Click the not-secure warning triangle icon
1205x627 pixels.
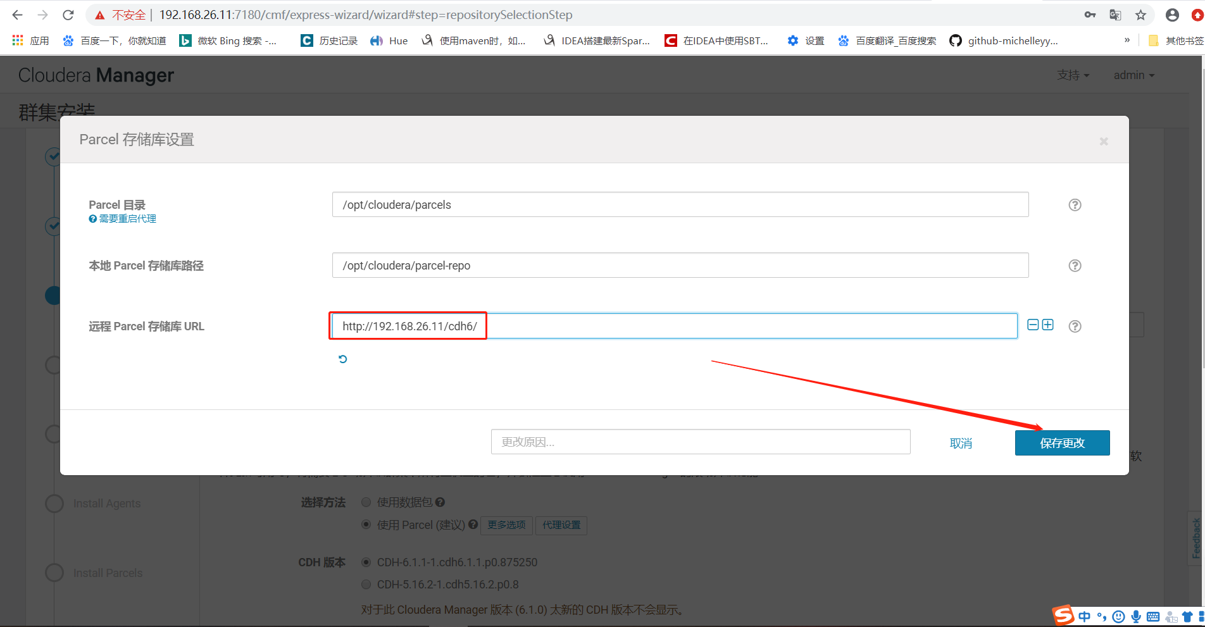(x=99, y=15)
